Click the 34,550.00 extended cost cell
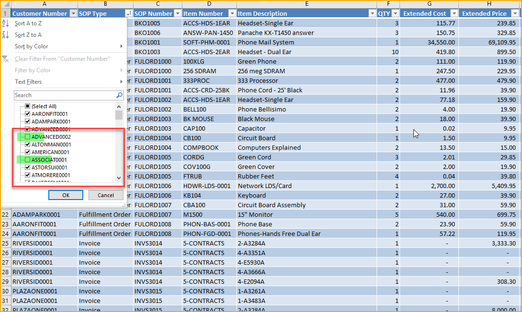The width and height of the screenshot is (522, 312). [429, 42]
